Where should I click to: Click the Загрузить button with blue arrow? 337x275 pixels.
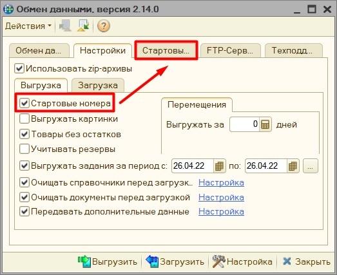(175, 261)
